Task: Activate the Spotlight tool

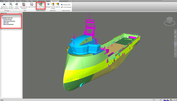Action: coord(48,5)
